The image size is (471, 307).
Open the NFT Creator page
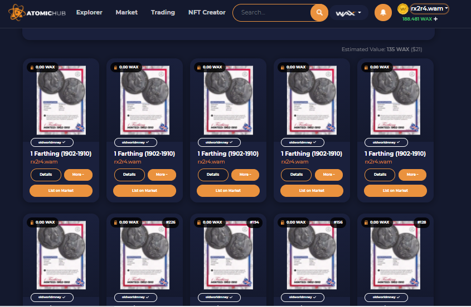click(207, 12)
